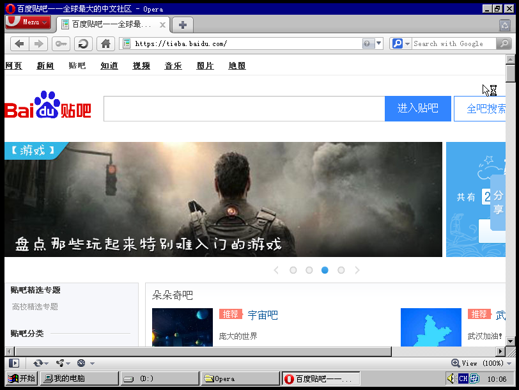Expand the Opera Link dropdown arrow
Image resolution: width=519 pixels, height=390 pixels.
(46, 364)
